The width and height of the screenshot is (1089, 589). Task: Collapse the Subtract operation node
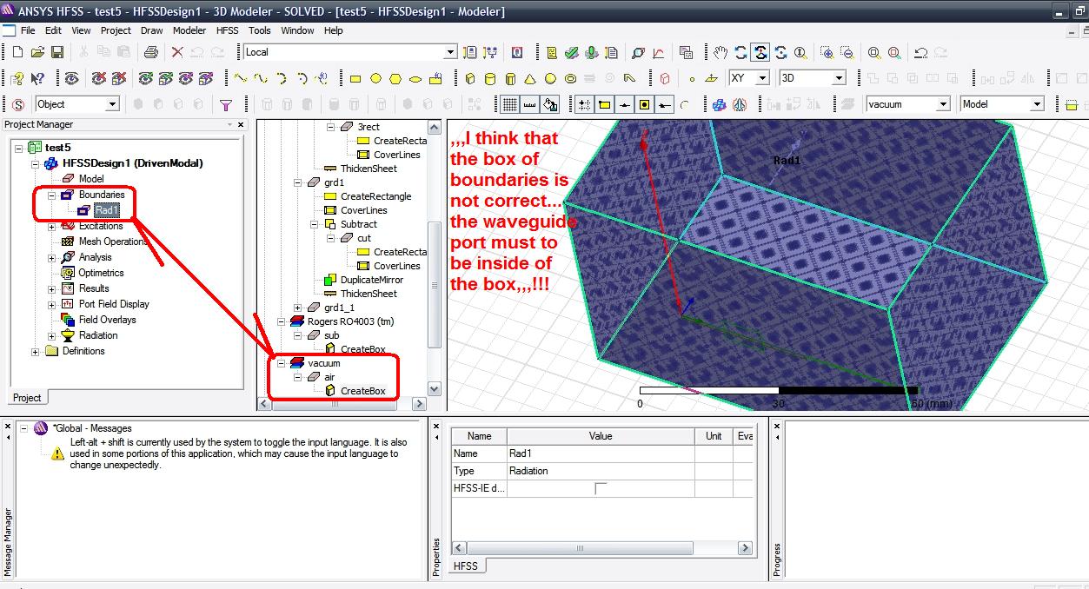314,224
